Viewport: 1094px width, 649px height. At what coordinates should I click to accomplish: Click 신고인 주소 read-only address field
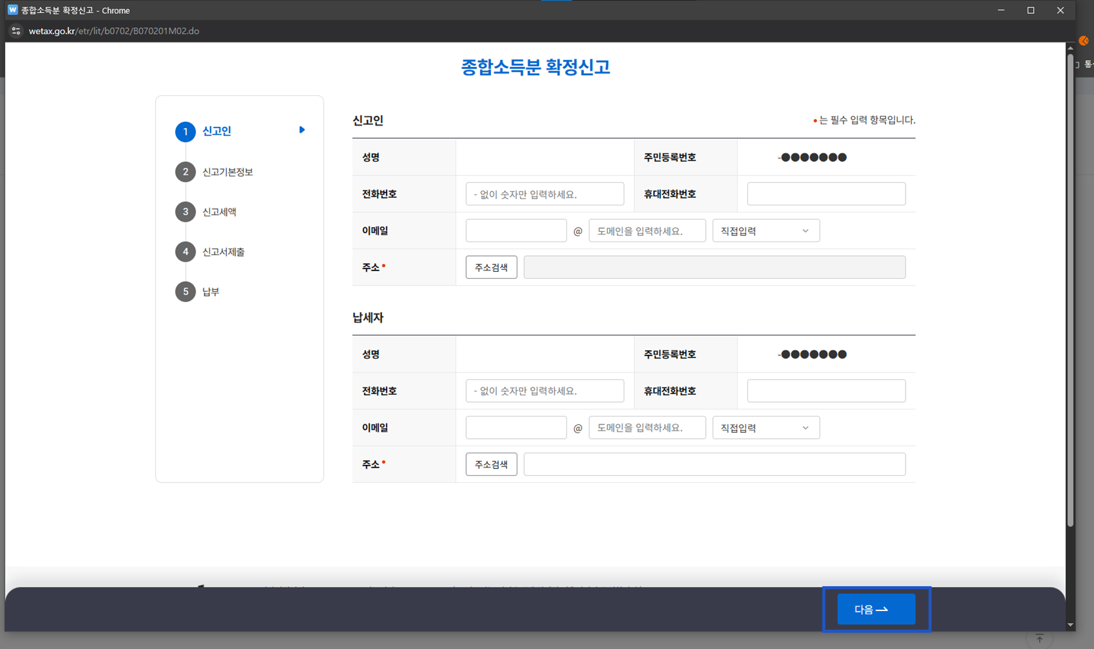tap(714, 267)
